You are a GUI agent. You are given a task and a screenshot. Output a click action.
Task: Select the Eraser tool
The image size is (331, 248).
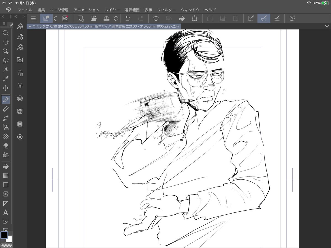click(5, 145)
